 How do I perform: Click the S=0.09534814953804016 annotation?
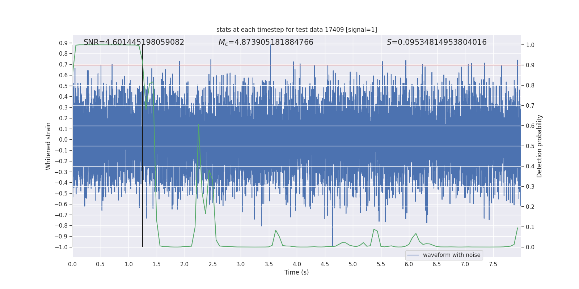tap(437, 42)
